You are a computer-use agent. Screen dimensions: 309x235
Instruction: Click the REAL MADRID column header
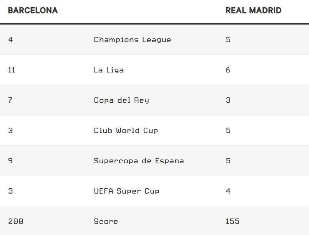pos(253,11)
